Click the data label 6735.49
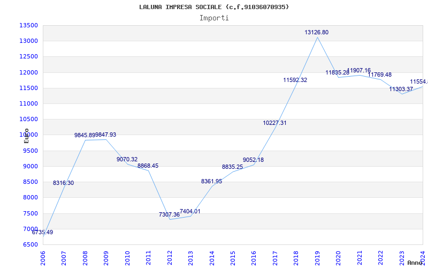 click(x=43, y=233)
